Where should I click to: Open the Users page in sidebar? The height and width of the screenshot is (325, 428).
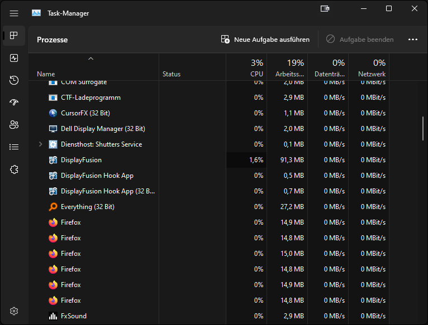coord(14,125)
